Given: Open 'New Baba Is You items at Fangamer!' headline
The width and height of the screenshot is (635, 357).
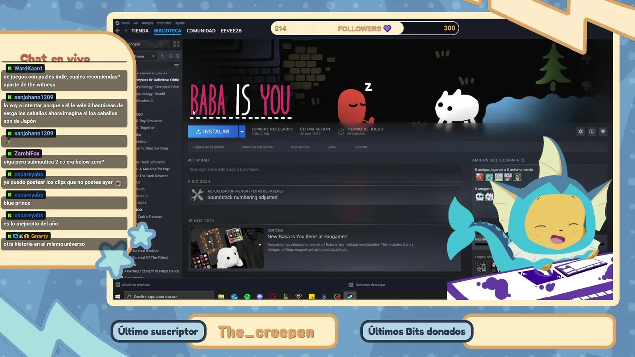Looking at the screenshot, I should (x=308, y=237).
